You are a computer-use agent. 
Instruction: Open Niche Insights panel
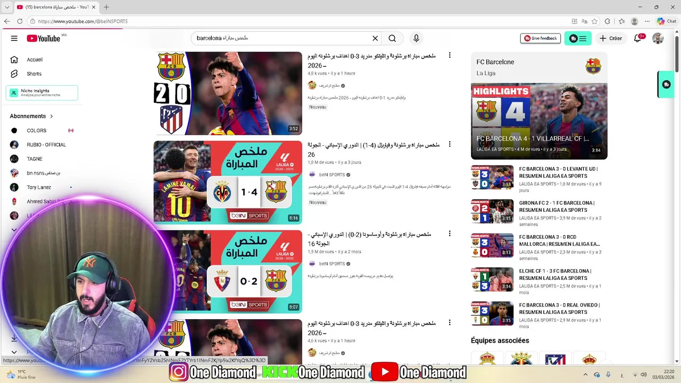(41, 93)
